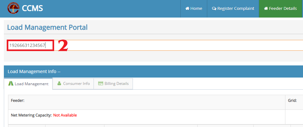
Task: Click the house icon beside Feeder Details
Action: point(266,9)
